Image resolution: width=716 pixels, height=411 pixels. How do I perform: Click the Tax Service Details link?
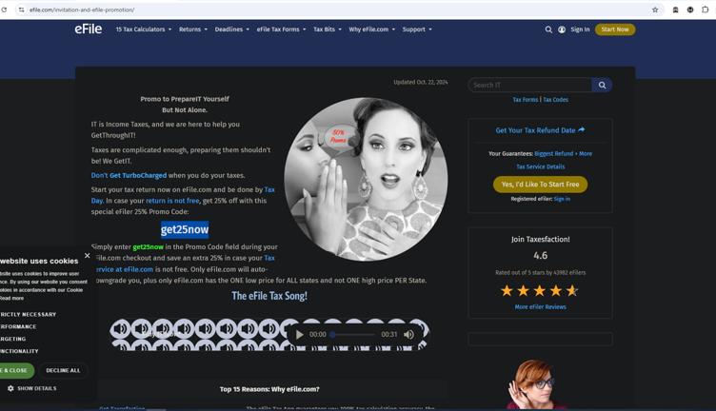tap(540, 166)
